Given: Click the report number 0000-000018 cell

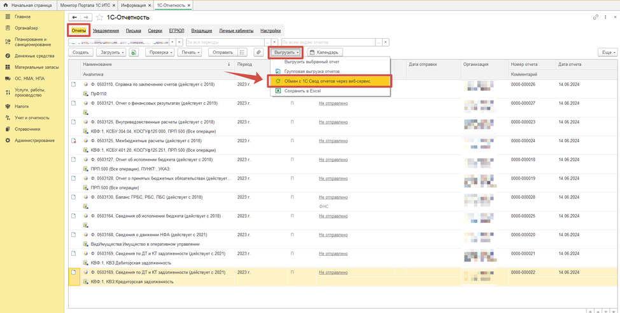Looking at the screenshot, I should point(523,159).
